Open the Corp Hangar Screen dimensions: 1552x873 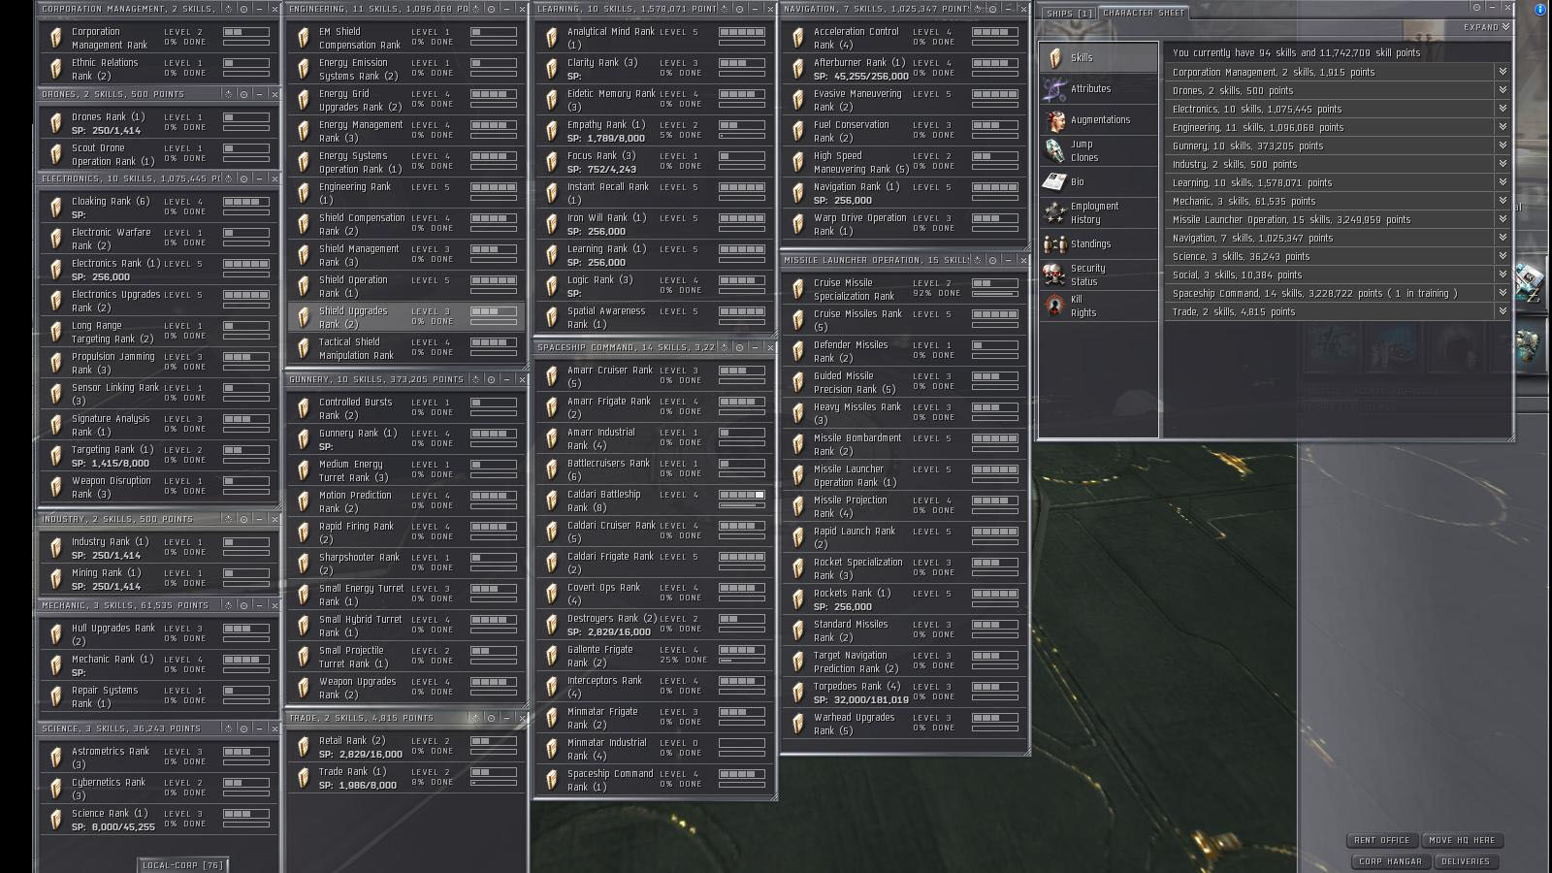1390,861
